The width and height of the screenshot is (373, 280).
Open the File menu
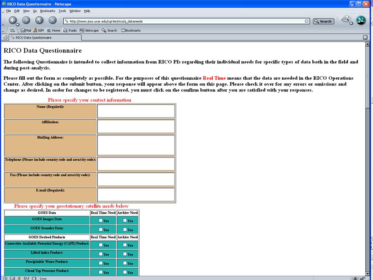click(8, 11)
